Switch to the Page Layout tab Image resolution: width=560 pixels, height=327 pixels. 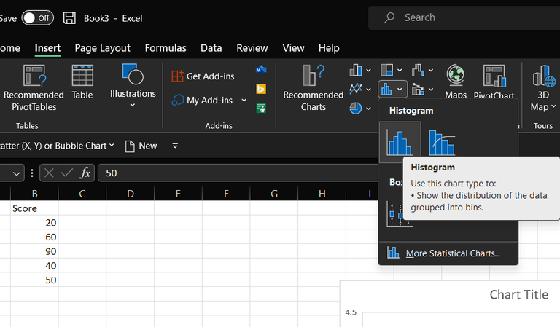pyautogui.click(x=102, y=48)
